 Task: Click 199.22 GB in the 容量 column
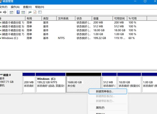[100, 38]
